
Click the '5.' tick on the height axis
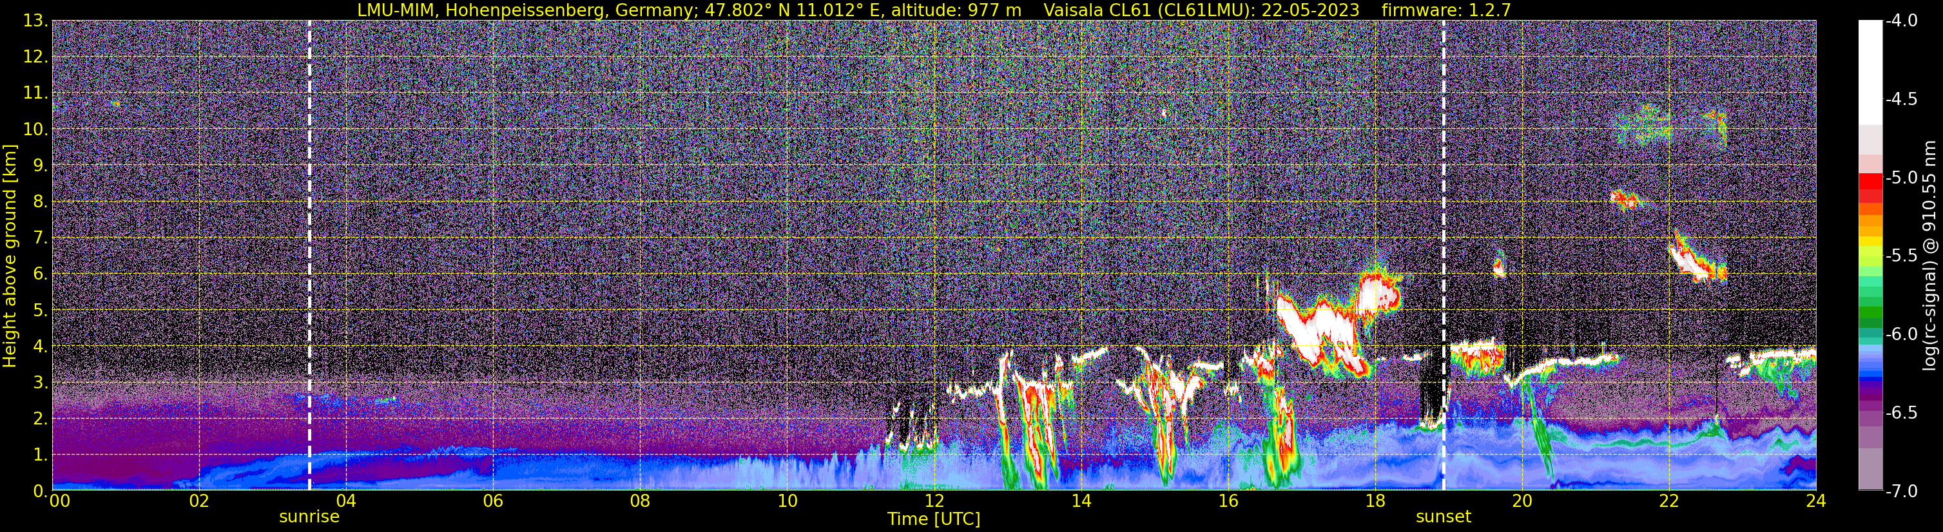[40, 310]
